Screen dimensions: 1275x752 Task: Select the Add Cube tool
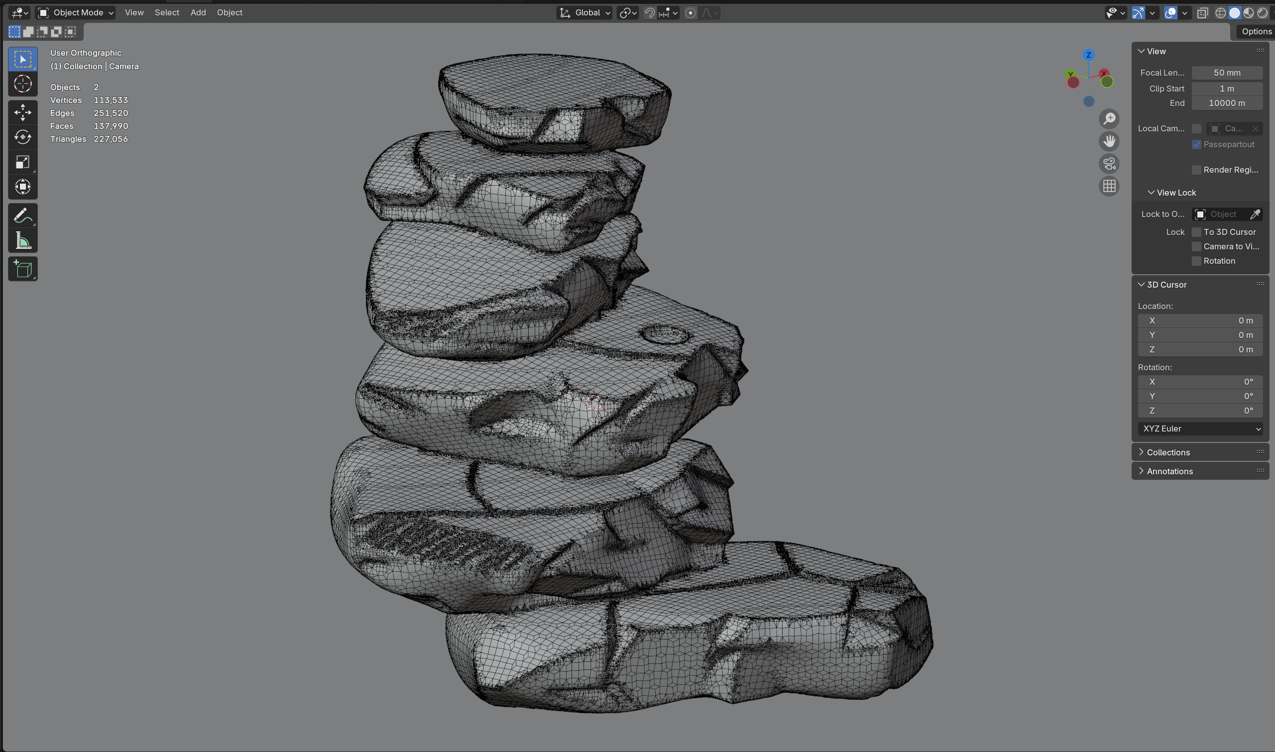click(22, 269)
